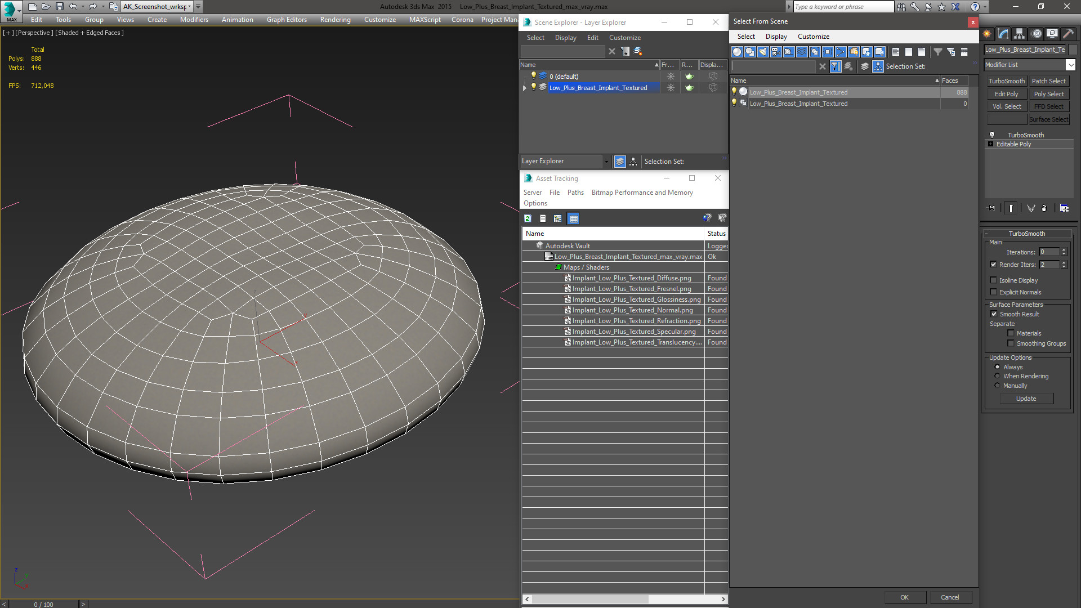Toggle the geometry display filter in Select From Scene

coord(737,52)
